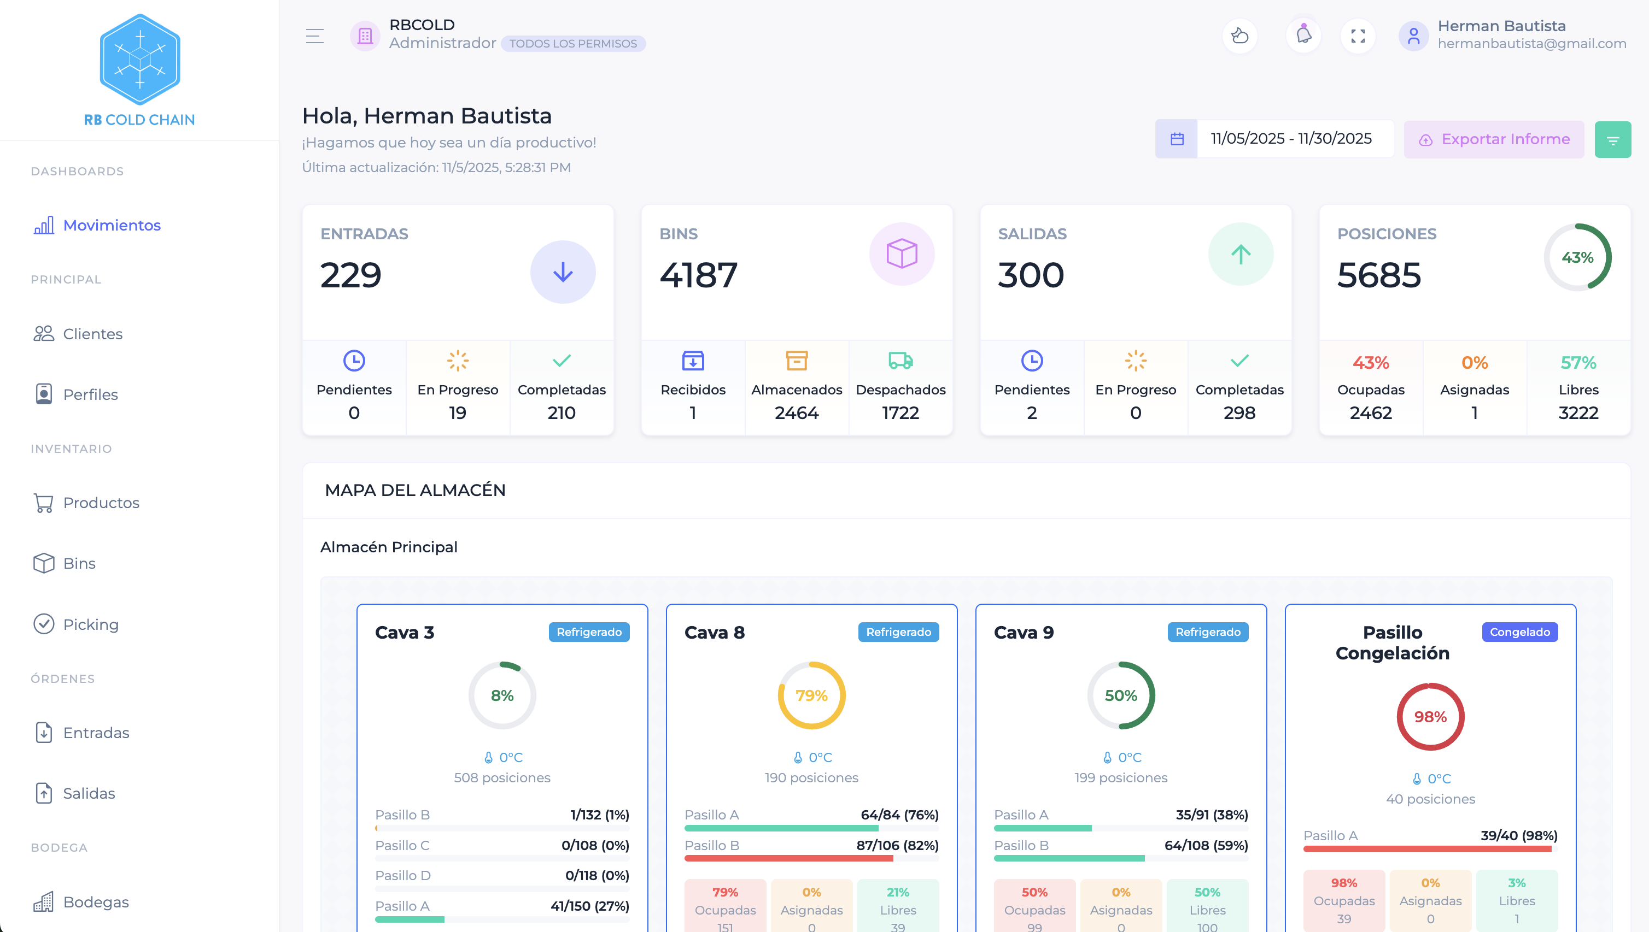Enter fullscreen mode via the expand icon
This screenshot has width=1649, height=932.
point(1358,36)
